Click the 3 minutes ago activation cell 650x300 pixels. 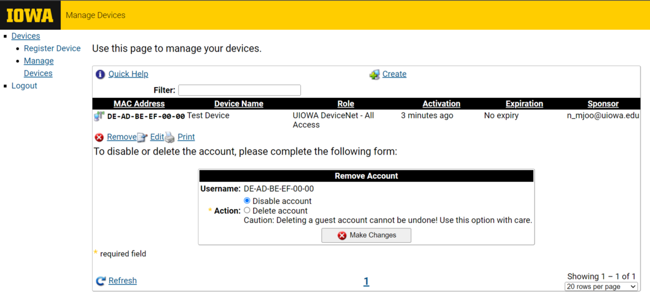tap(427, 116)
